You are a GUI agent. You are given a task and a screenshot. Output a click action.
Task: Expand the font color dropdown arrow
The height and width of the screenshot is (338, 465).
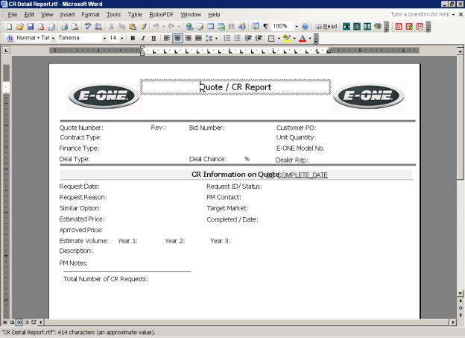(x=310, y=38)
